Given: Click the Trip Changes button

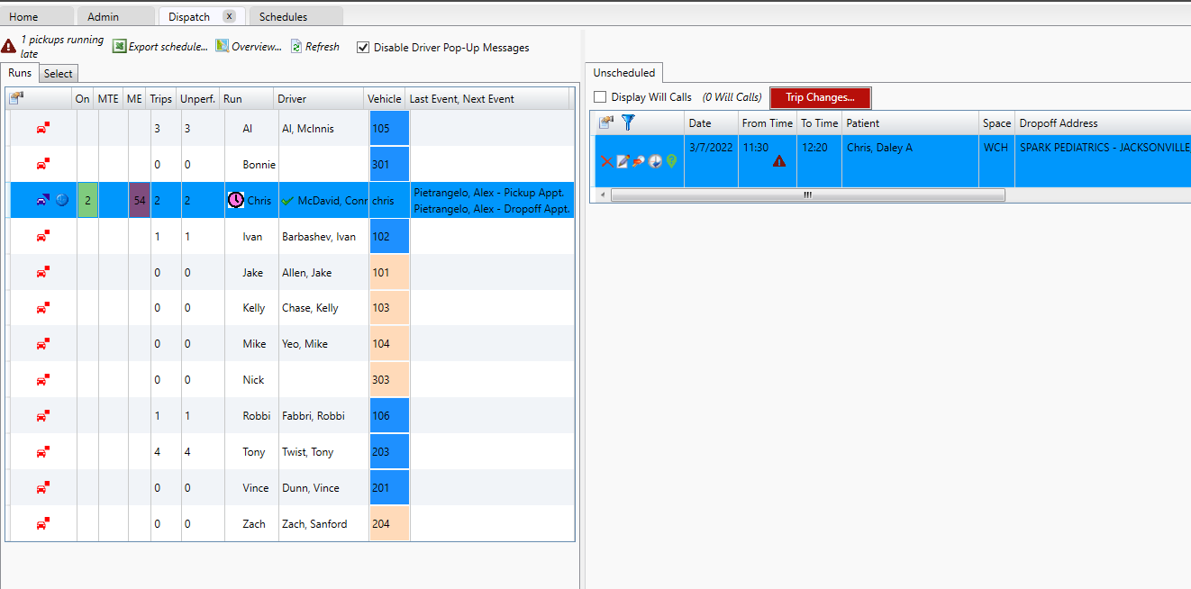Looking at the screenshot, I should [820, 97].
